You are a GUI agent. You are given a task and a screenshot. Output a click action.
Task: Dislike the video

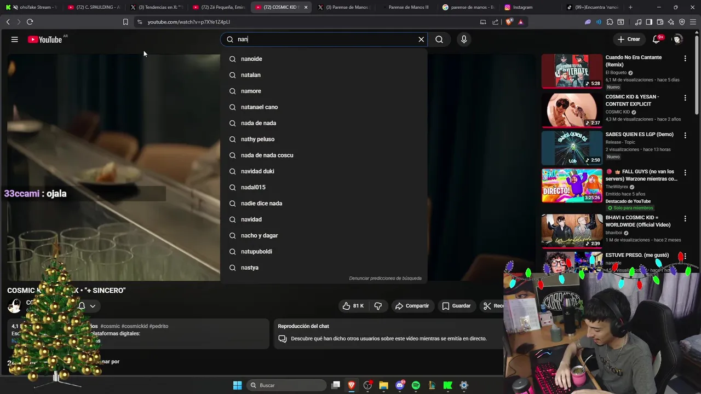378,306
